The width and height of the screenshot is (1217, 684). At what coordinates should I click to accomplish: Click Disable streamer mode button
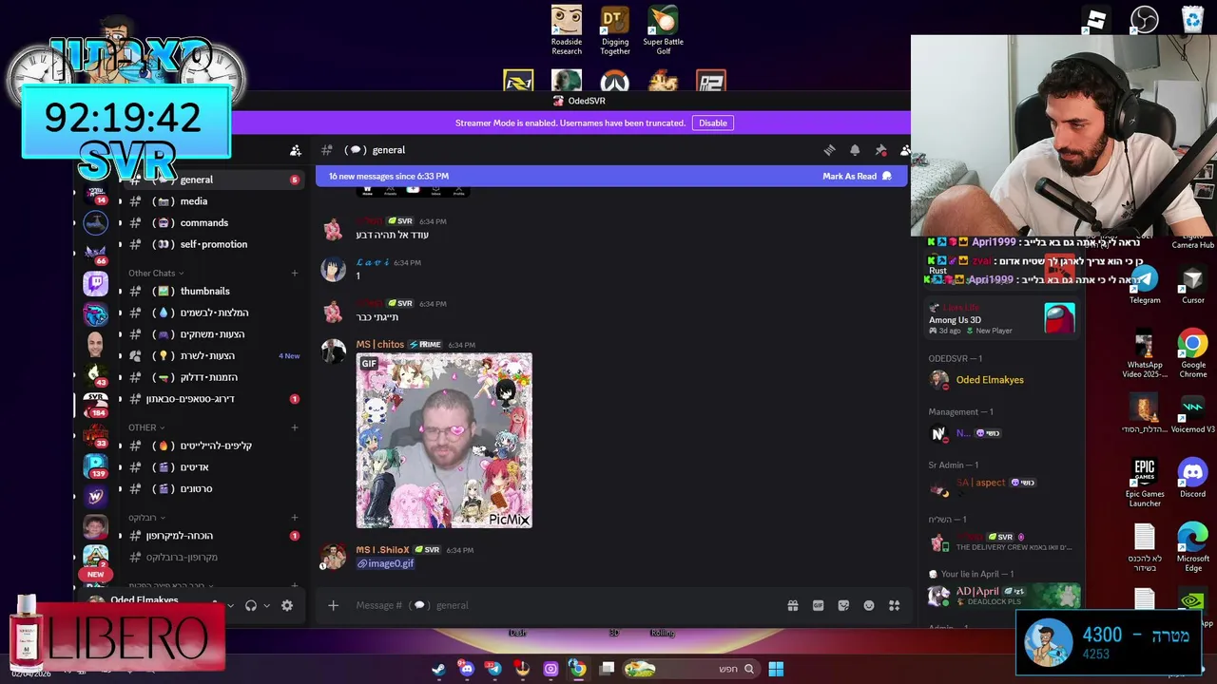tap(713, 123)
